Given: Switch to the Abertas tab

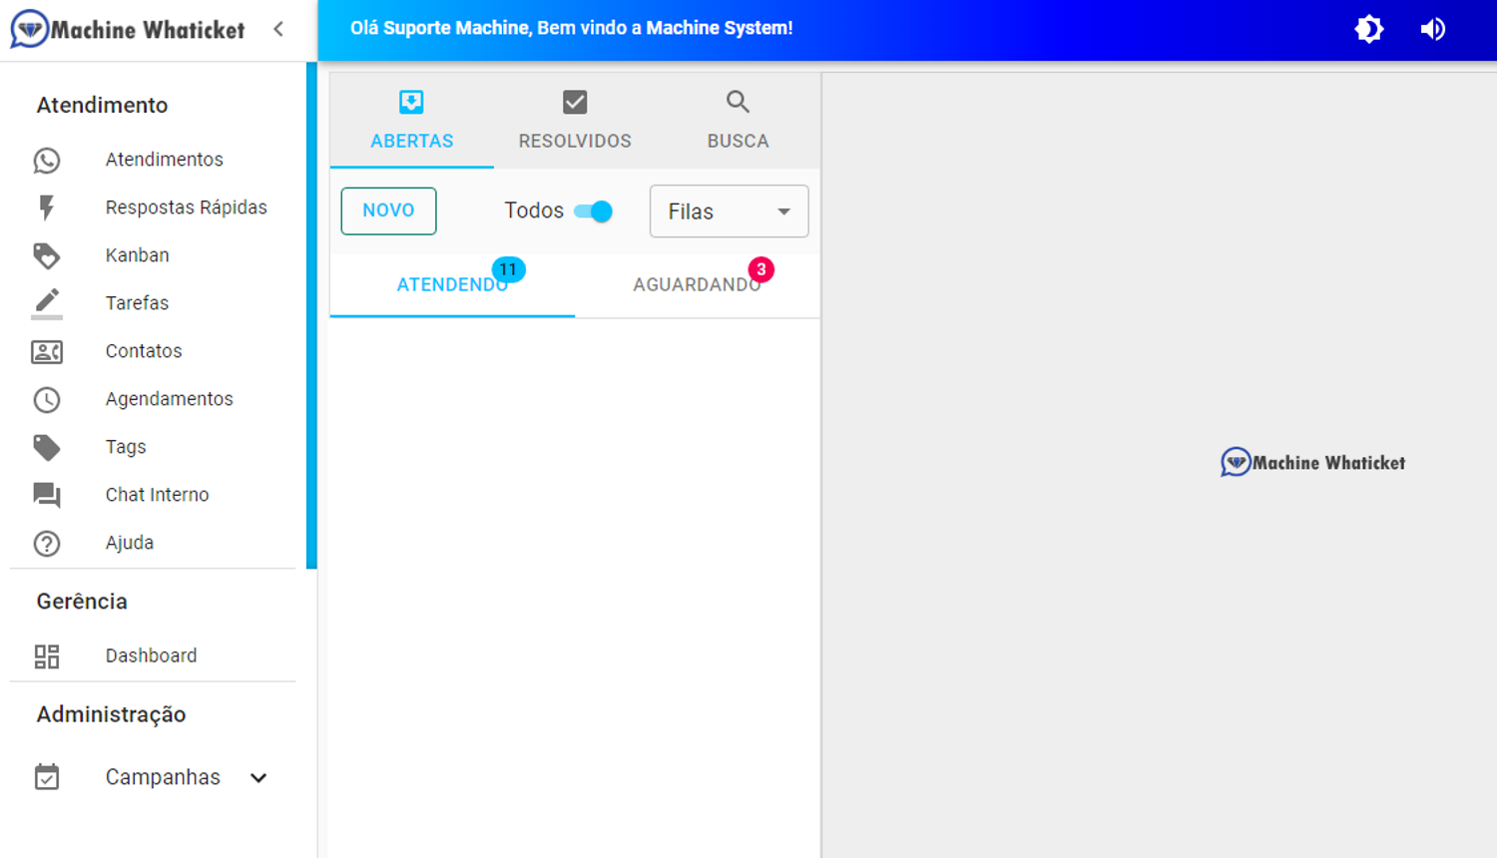Looking at the screenshot, I should (x=411, y=120).
